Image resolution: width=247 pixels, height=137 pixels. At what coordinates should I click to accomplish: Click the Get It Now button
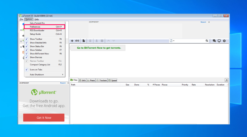(x=44, y=118)
